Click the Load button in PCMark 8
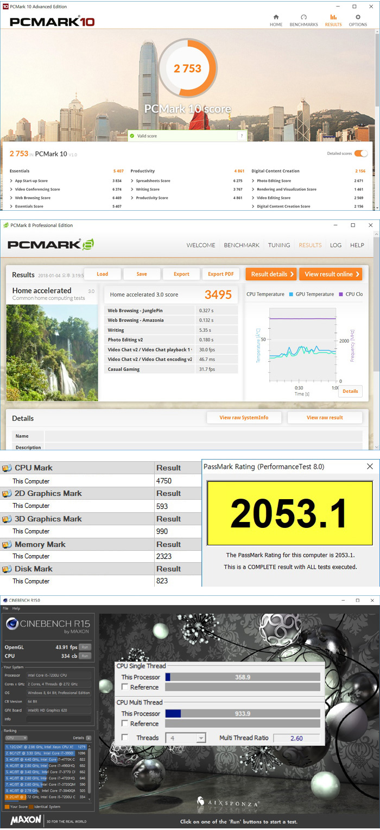The height and width of the screenshot is (830, 380). [x=102, y=274]
